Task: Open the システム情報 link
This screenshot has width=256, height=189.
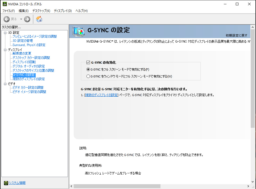Action: coord(17,183)
